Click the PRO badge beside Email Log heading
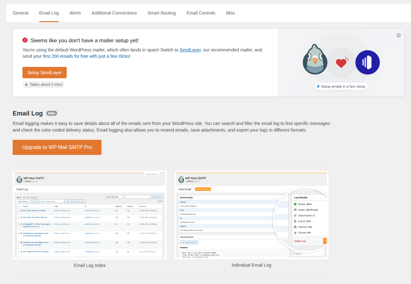 click(x=52, y=113)
